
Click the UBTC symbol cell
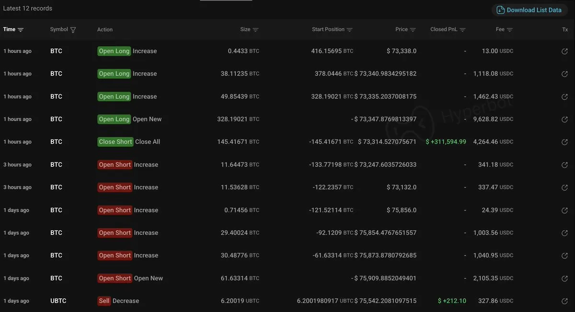coord(58,301)
